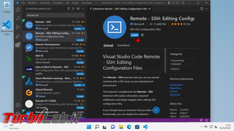Install Remote X11 (SSH) extension
This screenshot has height=131, width=234.
(x=80, y=108)
